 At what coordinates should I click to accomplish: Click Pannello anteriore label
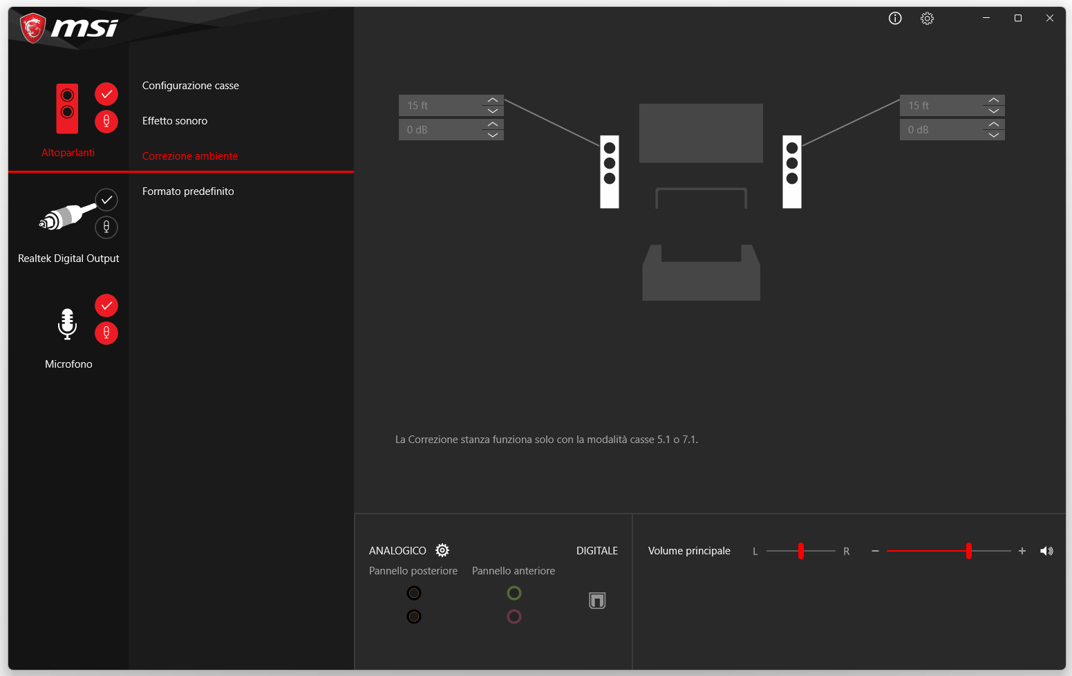coord(514,571)
